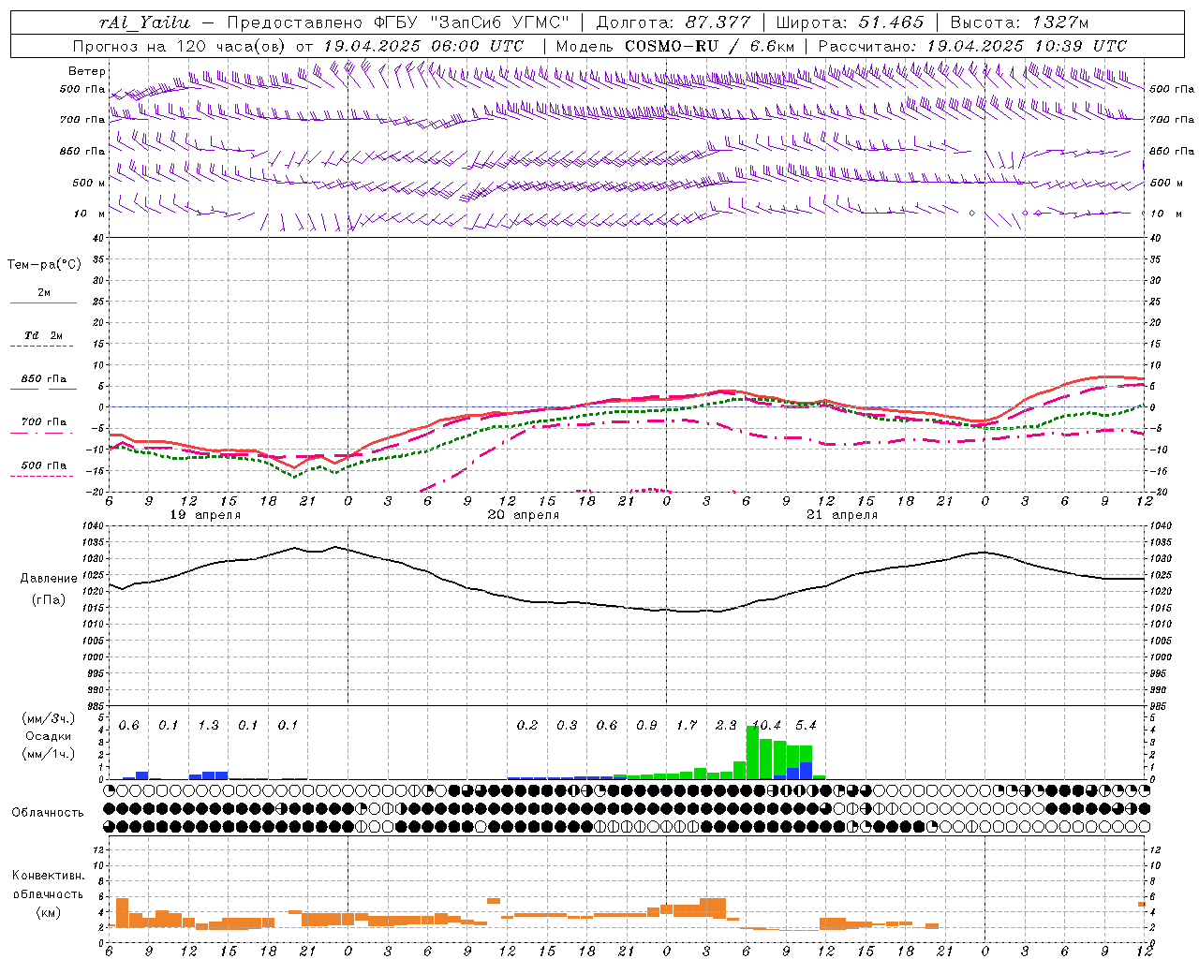The image size is (1199, 959).
Task: Click the Рассчитано: 19.04.2025 10:39 UTC text
Action: [972, 46]
